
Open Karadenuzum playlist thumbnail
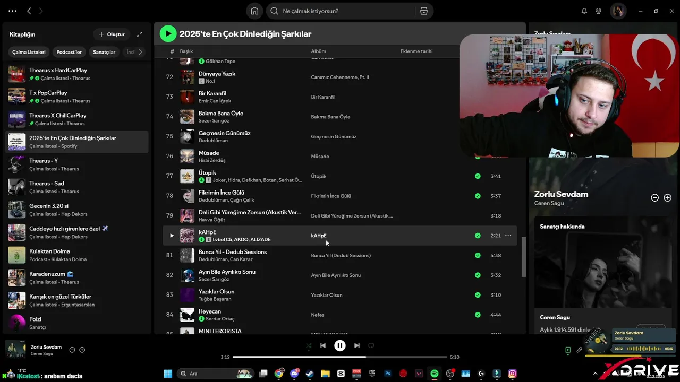16,278
